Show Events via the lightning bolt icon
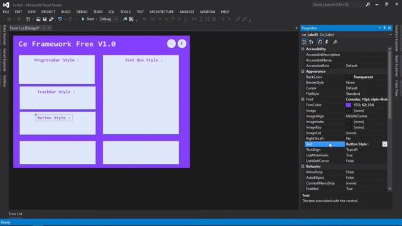 (x=327, y=42)
